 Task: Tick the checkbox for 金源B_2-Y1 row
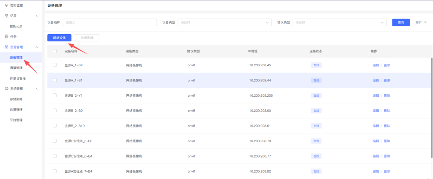pyautogui.click(x=55, y=95)
